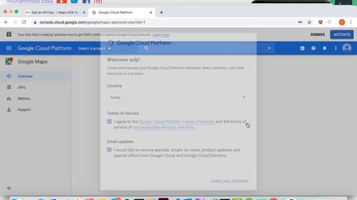Open the Country dropdown showing Turkey
This screenshot has height=200, width=357.
coord(178,97)
